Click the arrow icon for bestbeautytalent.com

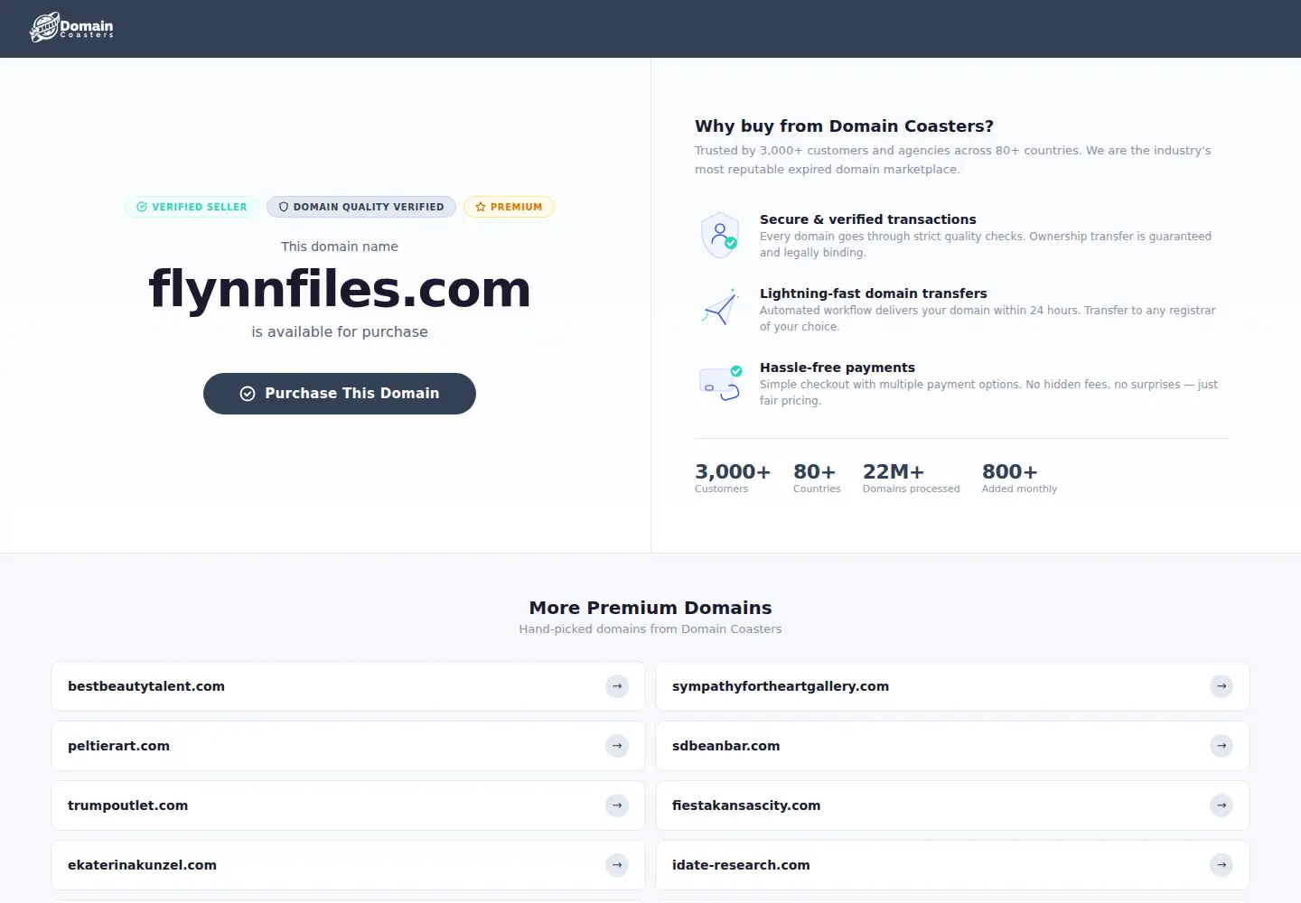[x=617, y=686]
